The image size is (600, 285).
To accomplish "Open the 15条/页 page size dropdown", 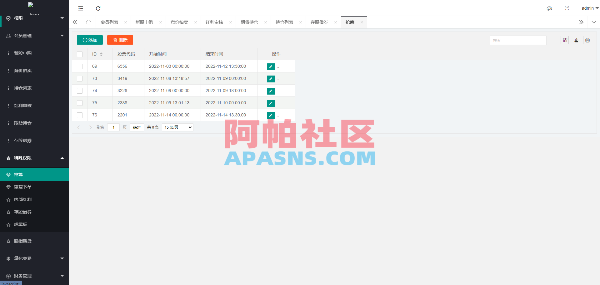I will coord(177,127).
